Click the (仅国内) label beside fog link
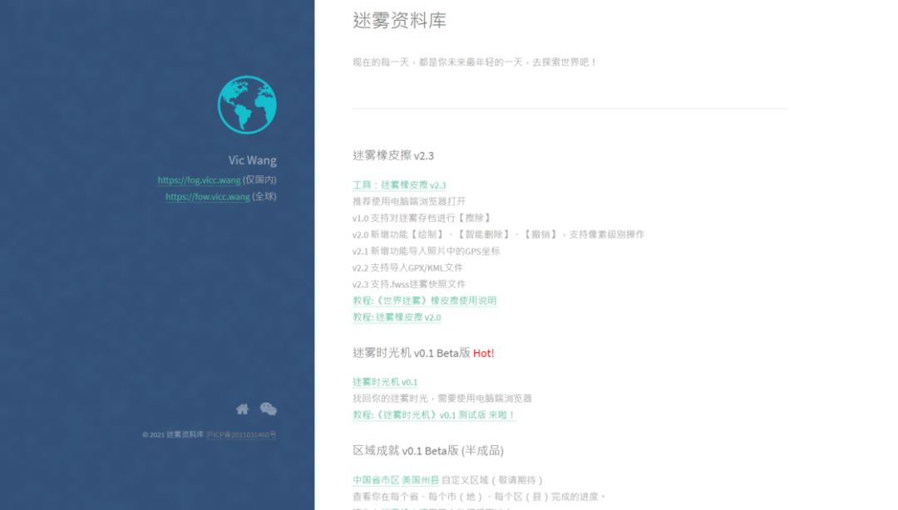 pyautogui.click(x=259, y=179)
